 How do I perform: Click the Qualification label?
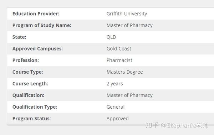click(29, 95)
